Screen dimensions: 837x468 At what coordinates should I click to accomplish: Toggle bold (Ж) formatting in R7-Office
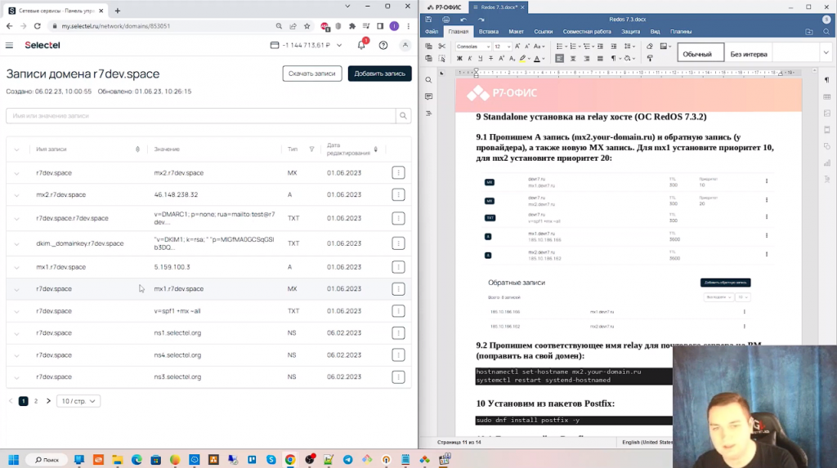(459, 58)
